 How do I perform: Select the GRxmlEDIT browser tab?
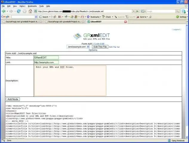(x=107, y=22)
